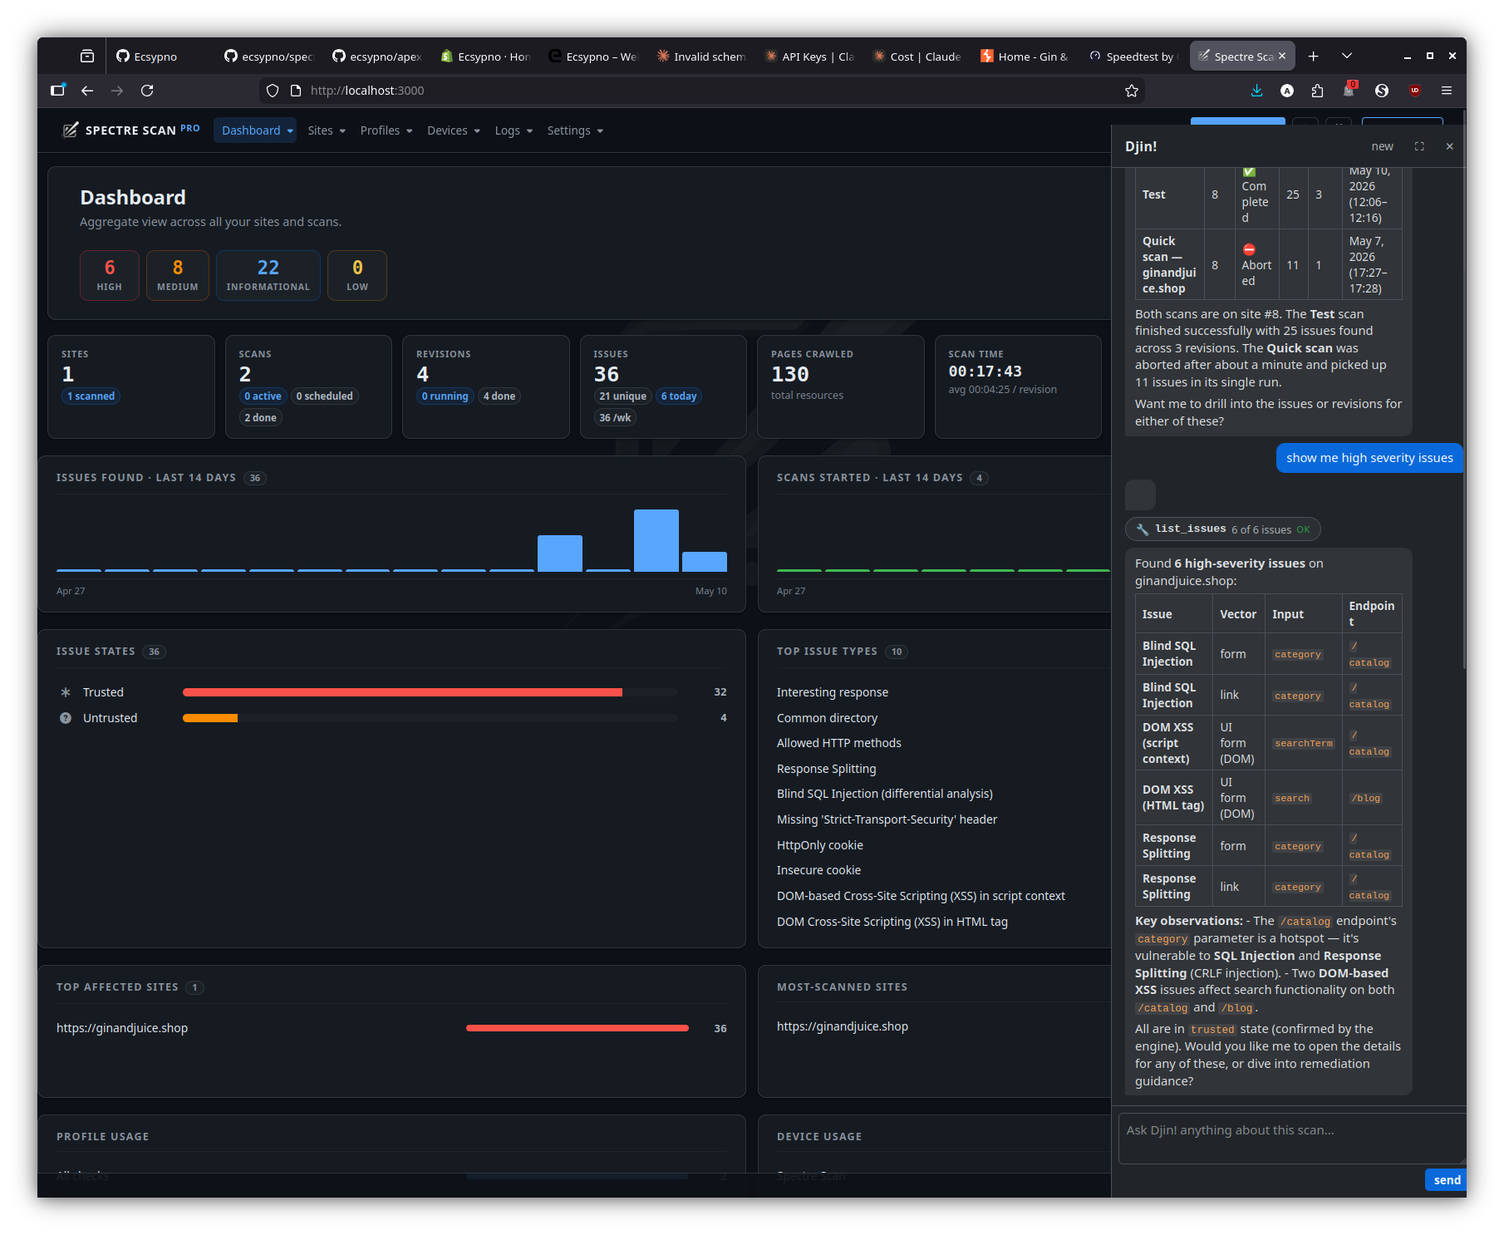Send the Djin! chat message
Image resolution: width=1504 pixels, height=1235 pixels.
click(x=1446, y=1179)
